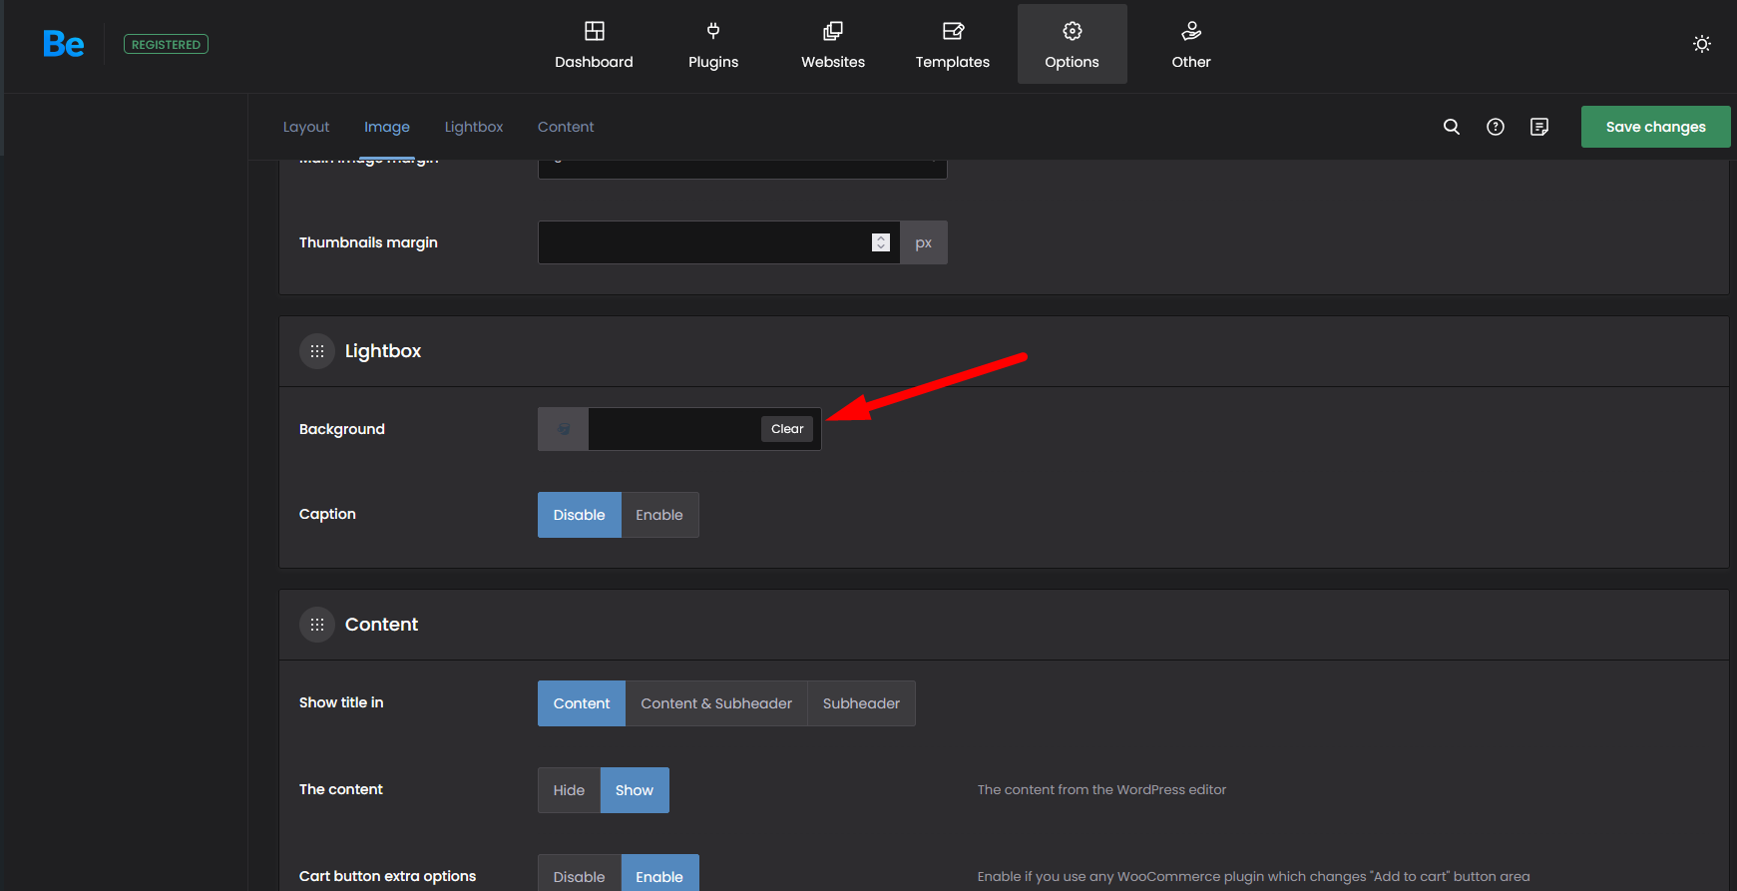Open the Plugins menu
The image size is (1737, 891).
pyautogui.click(x=713, y=44)
